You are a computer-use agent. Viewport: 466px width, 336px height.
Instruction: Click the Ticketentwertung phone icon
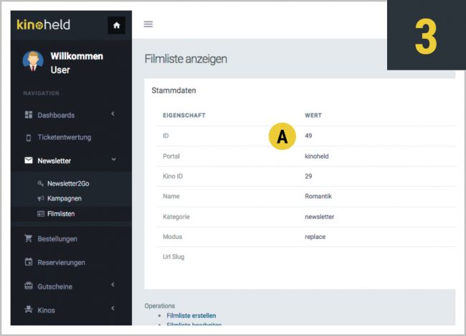click(x=29, y=138)
